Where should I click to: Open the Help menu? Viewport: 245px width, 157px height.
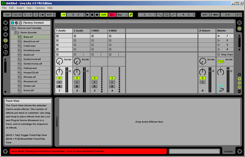[50, 8]
